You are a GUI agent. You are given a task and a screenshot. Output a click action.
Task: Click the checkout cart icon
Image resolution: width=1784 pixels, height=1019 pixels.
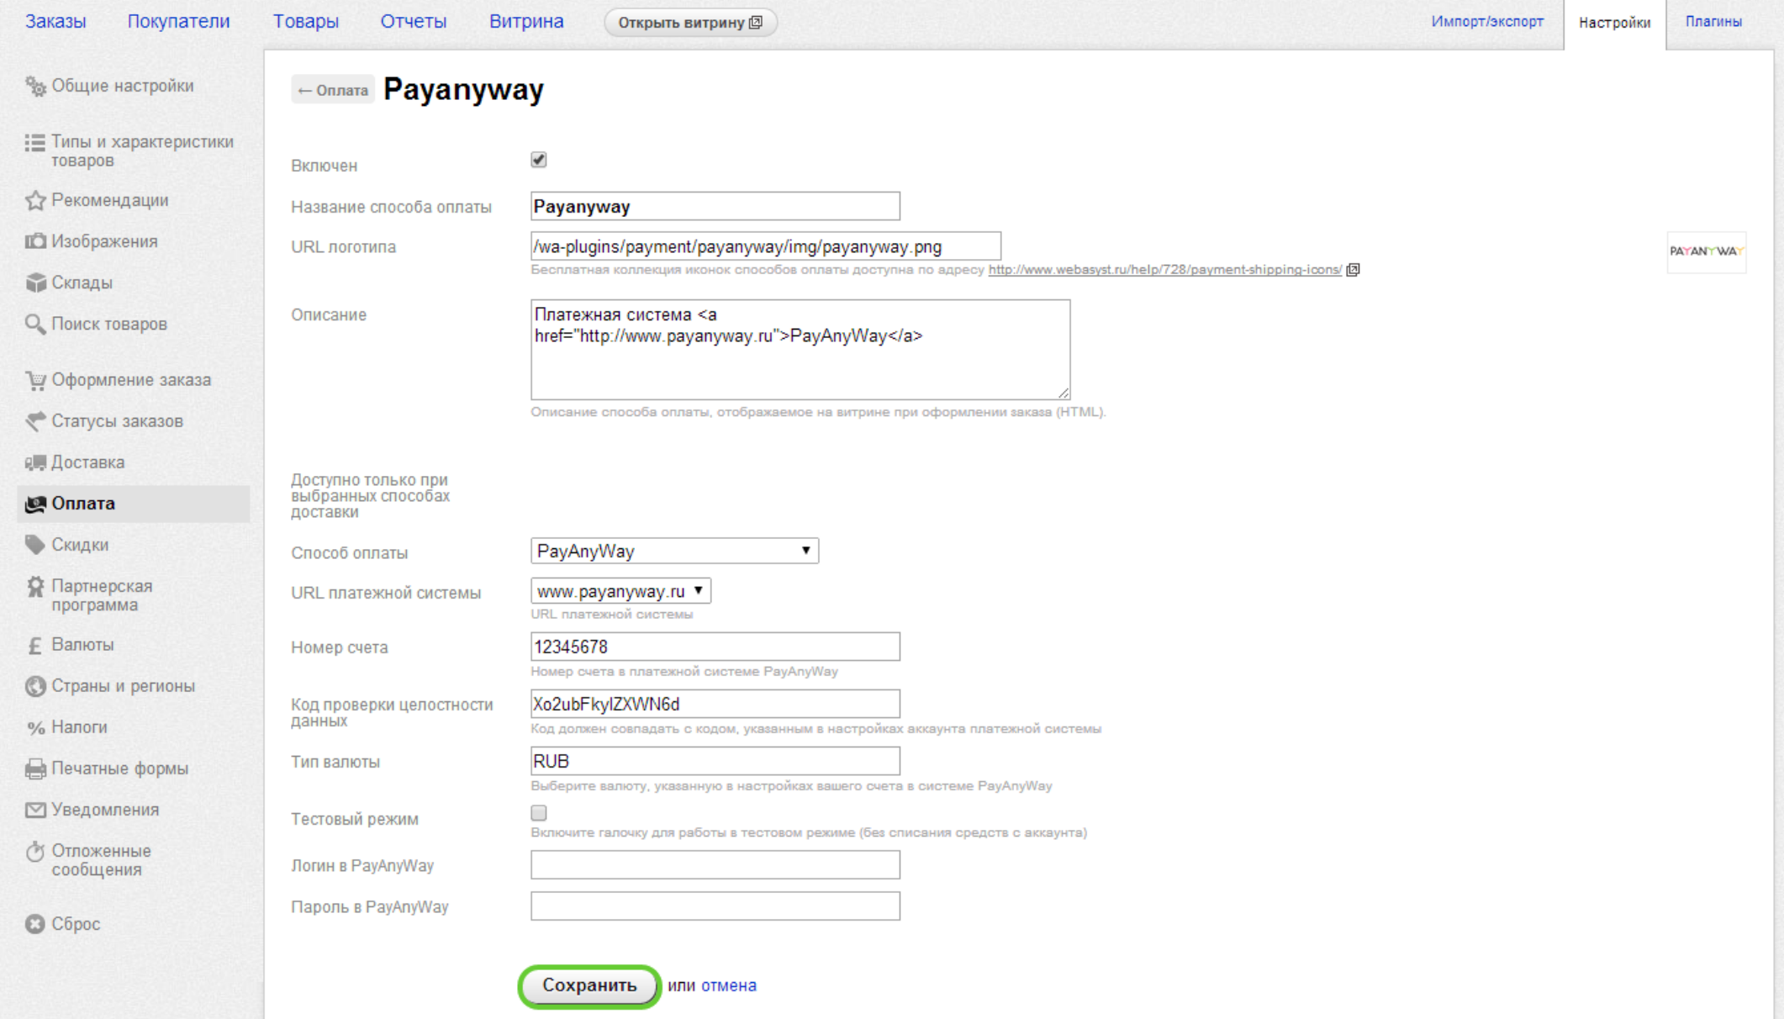point(35,380)
